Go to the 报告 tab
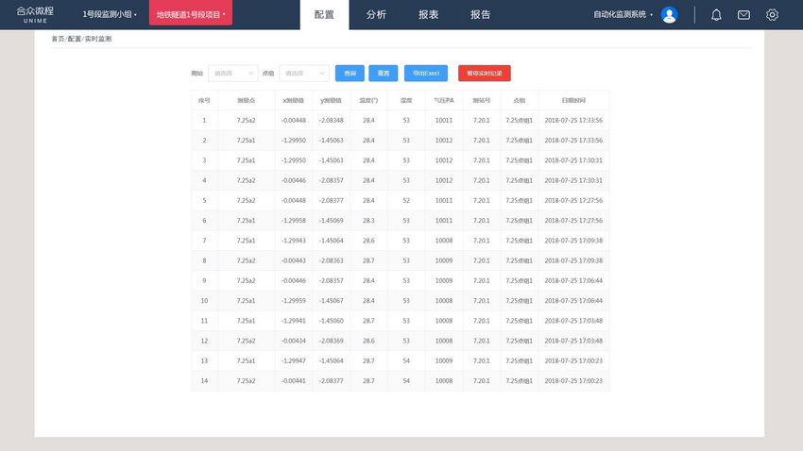 tap(480, 15)
